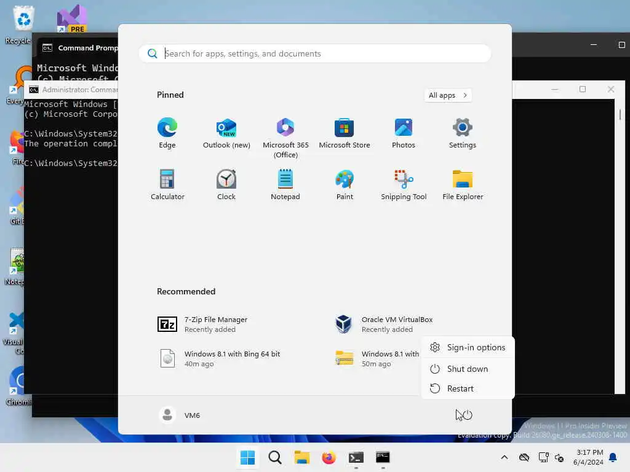Maximize the Administrator Command Prompt window

(583, 89)
